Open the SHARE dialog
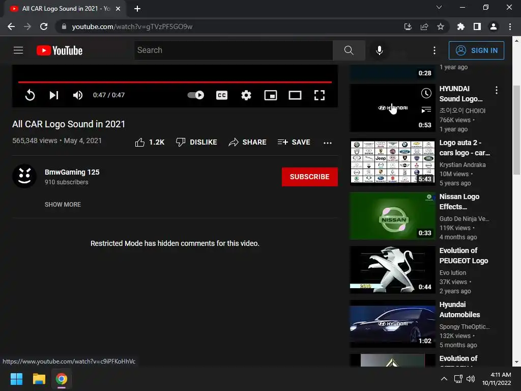Screen dimensions: 521x391 pos(248,143)
